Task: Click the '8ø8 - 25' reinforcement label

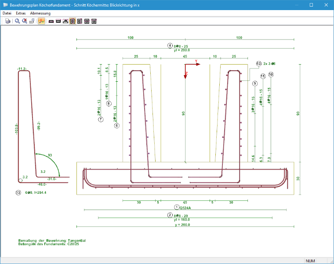Action: pyautogui.click(x=181, y=46)
